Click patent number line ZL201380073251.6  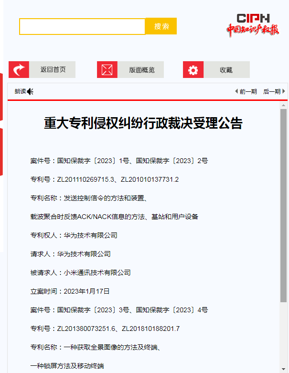105,329
